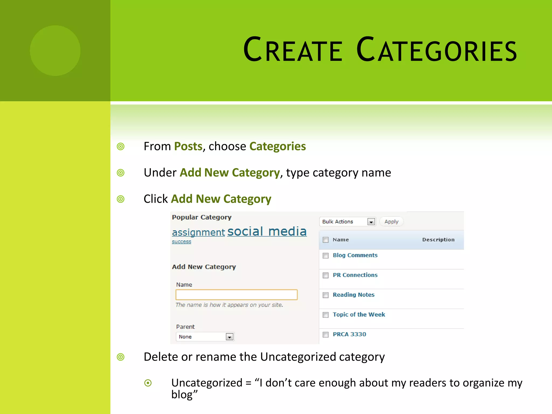
Task: Open the PRCA 3330 category link
Action: pyautogui.click(x=349, y=334)
